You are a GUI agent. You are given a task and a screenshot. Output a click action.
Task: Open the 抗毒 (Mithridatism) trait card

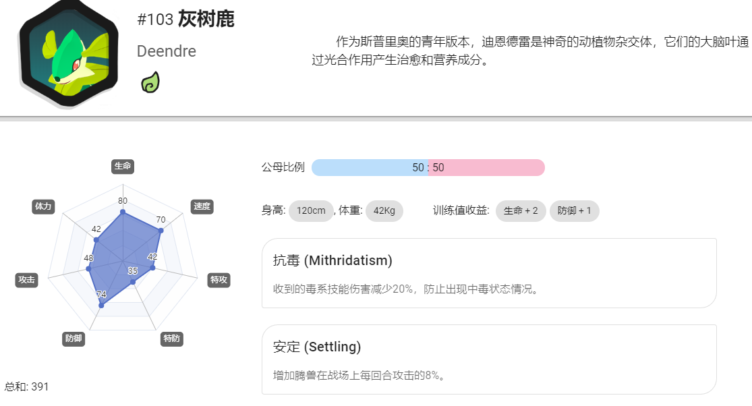[x=489, y=273]
